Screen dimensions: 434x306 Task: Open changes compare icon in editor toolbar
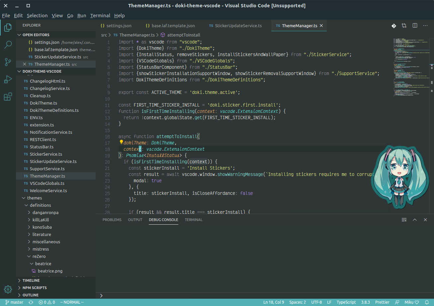tap(404, 26)
